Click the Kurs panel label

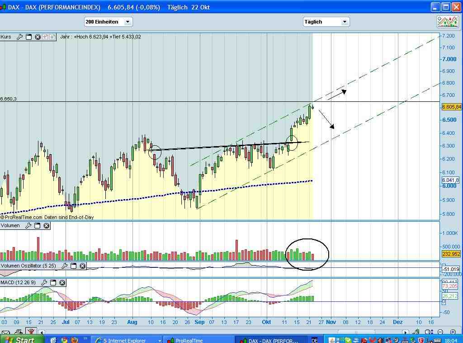click(x=6, y=37)
